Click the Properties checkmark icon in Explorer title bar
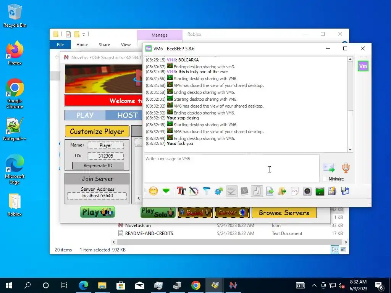This screenshot has height=293, width=391. point(68,34)
